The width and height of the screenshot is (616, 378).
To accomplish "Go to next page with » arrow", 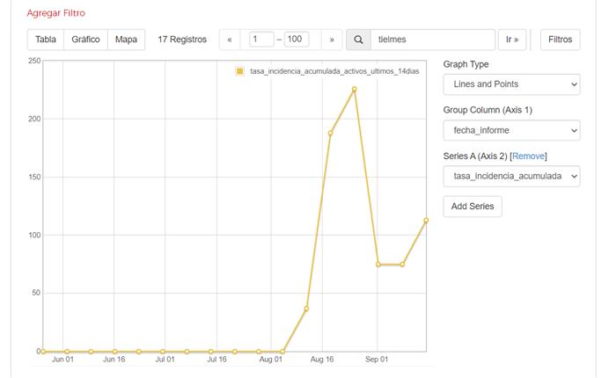I will click(x=332, y=40).
